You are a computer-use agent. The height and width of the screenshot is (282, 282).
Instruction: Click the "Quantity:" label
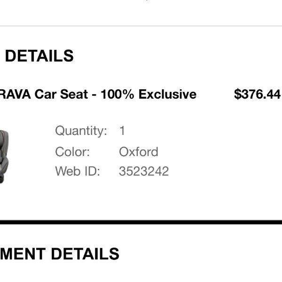point(81,131)
